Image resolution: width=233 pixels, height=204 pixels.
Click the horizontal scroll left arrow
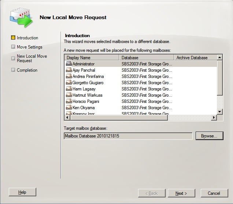point(67,118)
